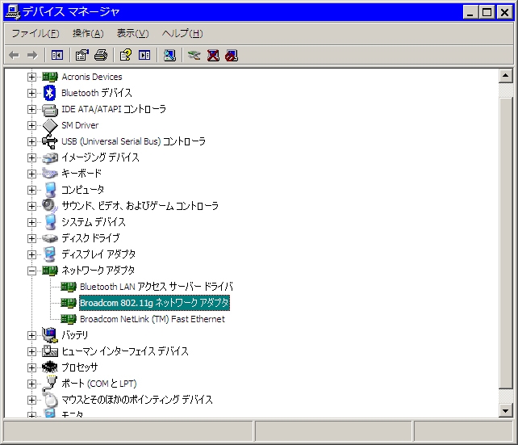The image size is (518, 445).
Task: Click the ヒューマン インターフェイス デバイス label
Action: click(x=125, y=351)
